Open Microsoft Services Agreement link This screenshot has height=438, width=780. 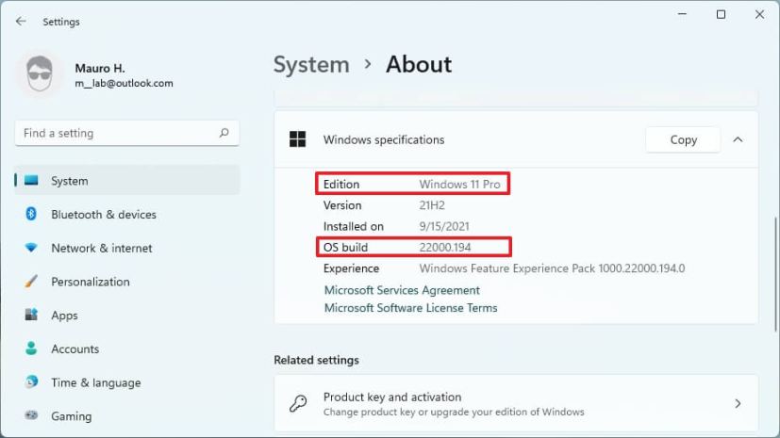pos(402,290)
